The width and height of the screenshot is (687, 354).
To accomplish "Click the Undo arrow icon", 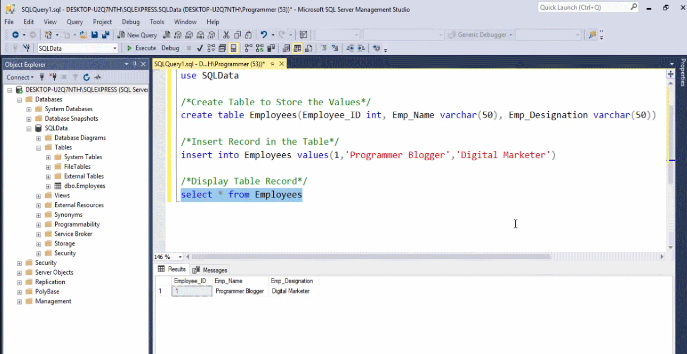I will point(263,35).
